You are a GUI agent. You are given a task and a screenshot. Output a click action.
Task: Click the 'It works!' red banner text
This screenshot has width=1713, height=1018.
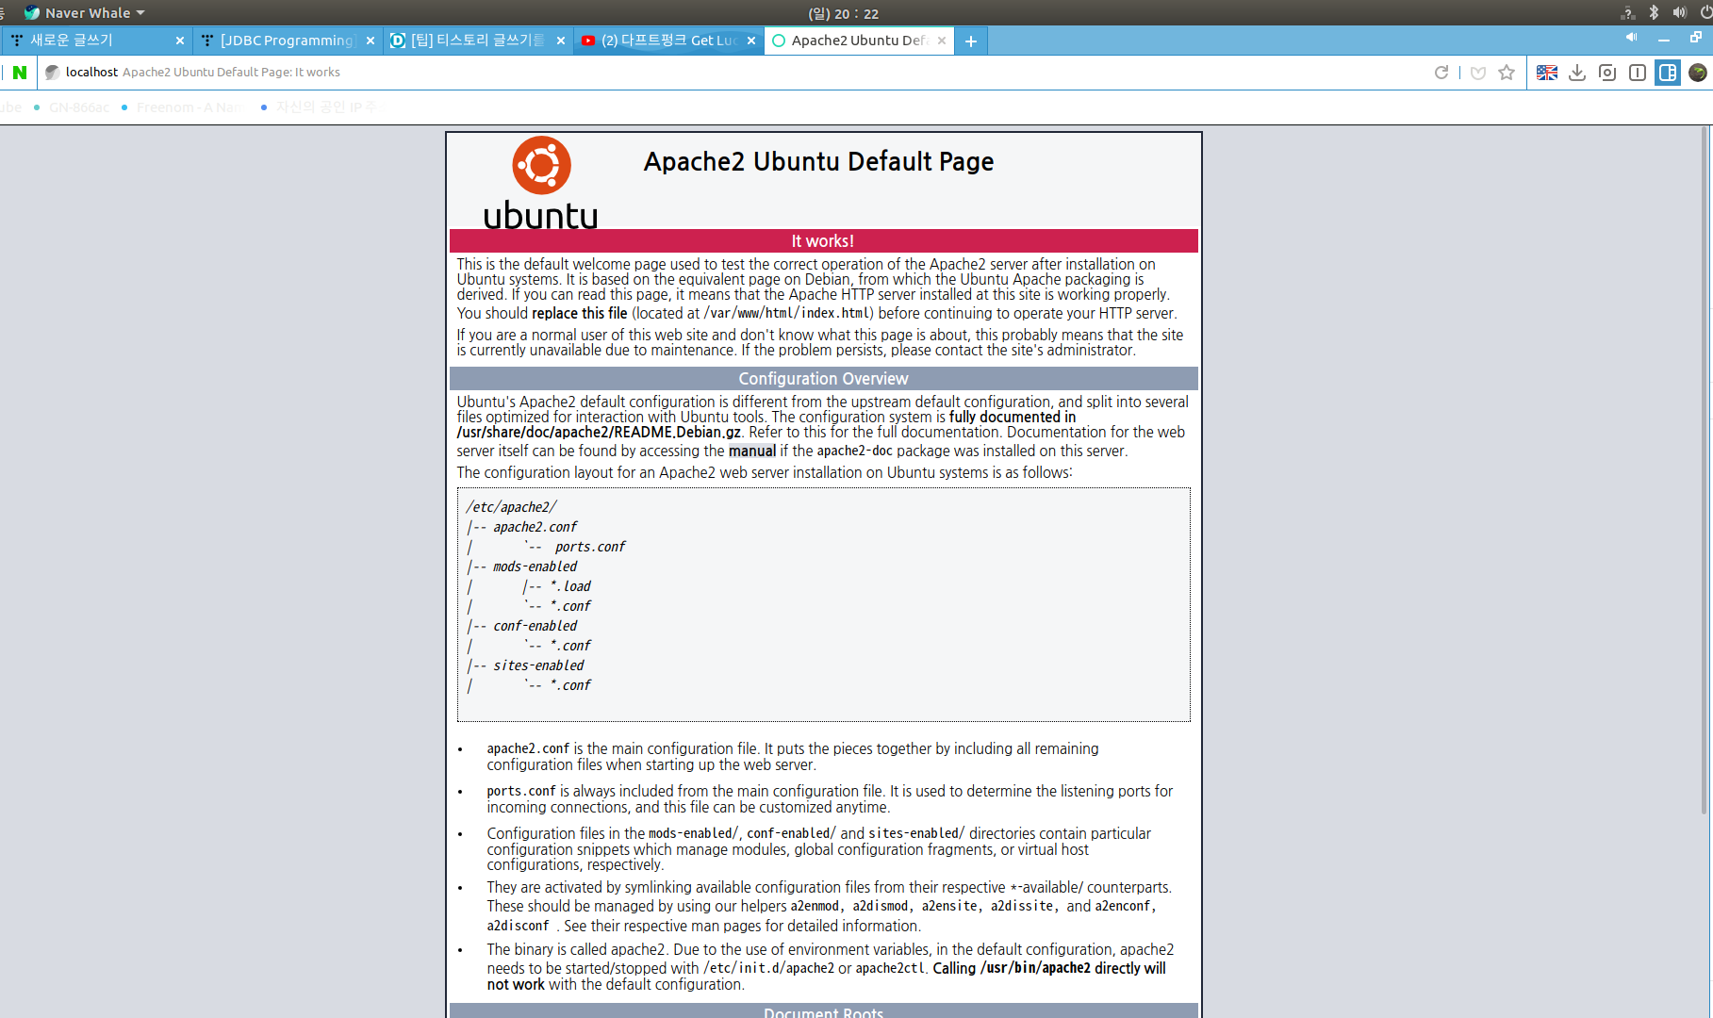pos(822,241)
